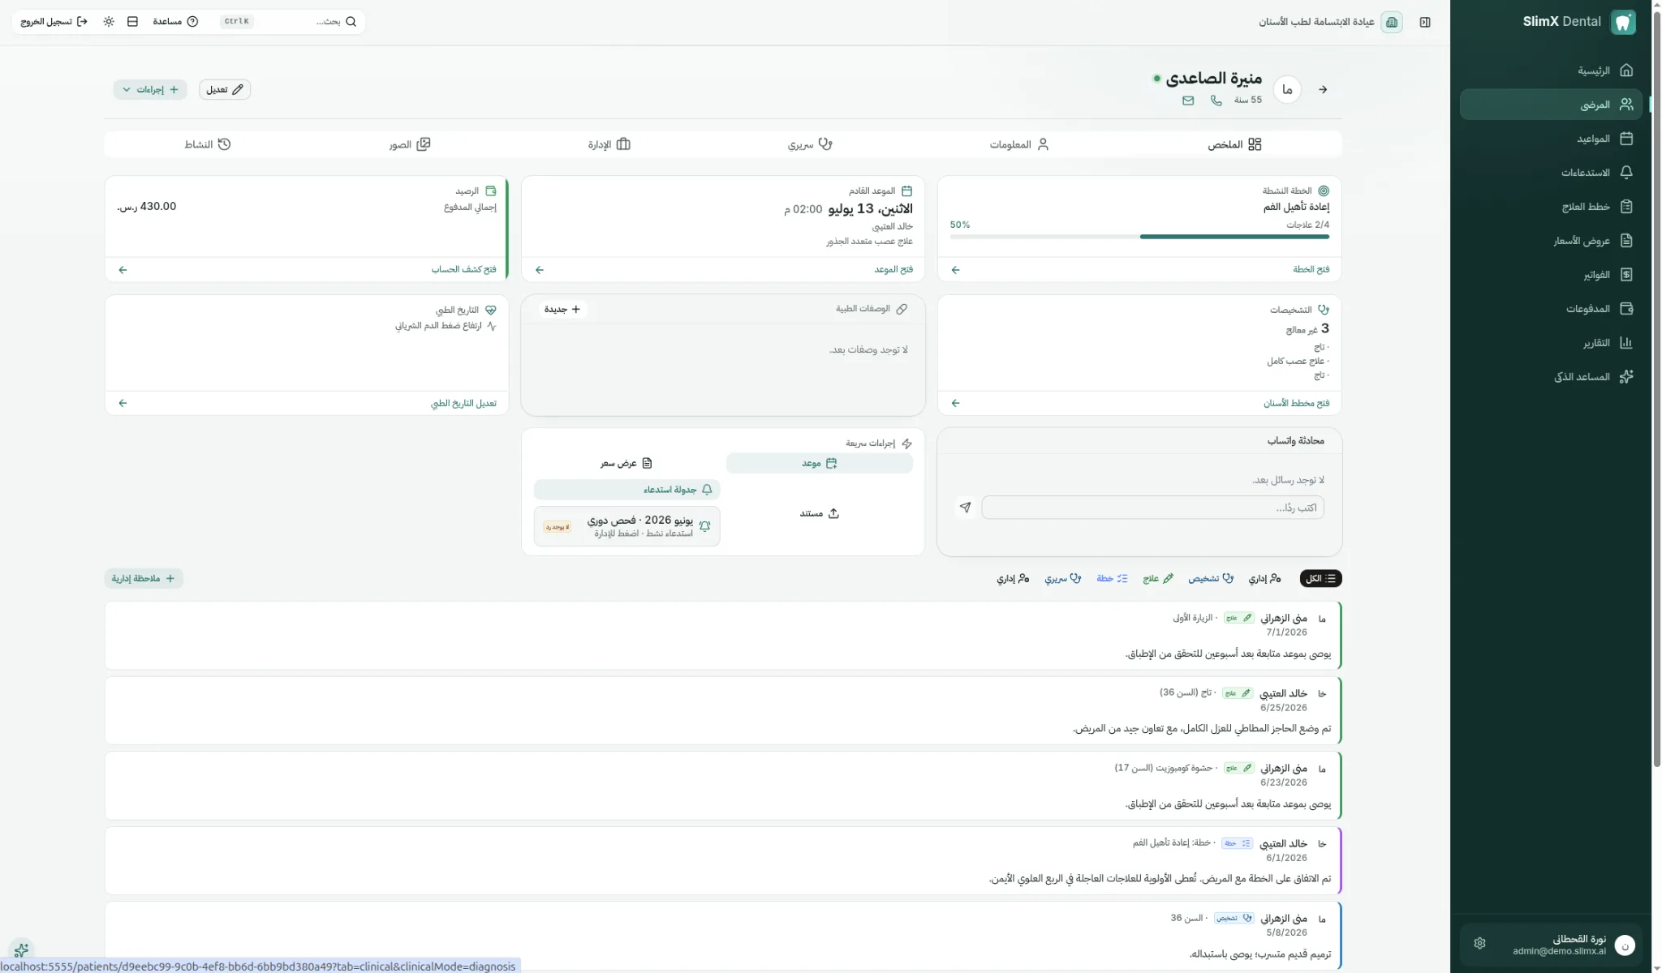1662x973 pixels.
Task: Email patient via envelope icon
Action: tap(1188, 101)
